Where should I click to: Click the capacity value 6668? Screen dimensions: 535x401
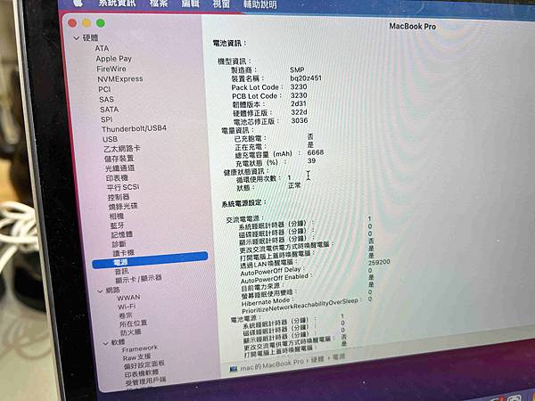[316, 152]
